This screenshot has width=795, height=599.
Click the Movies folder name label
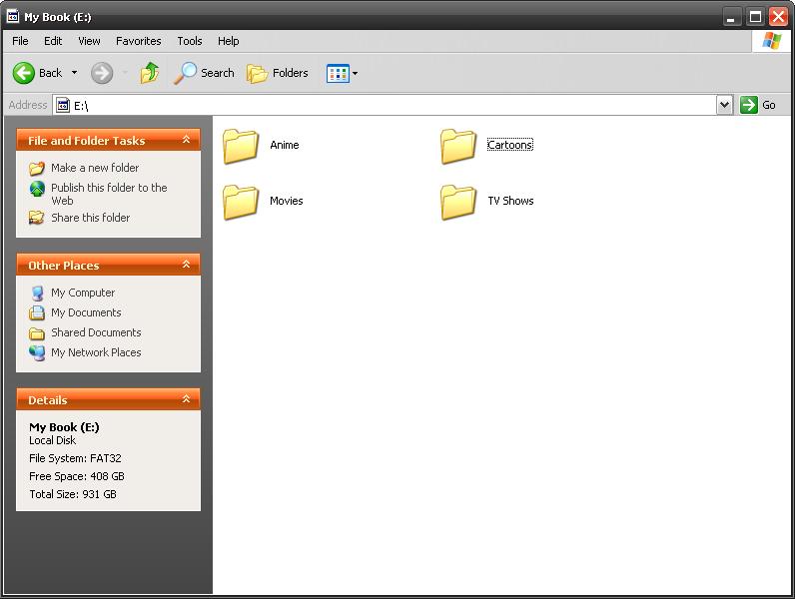287,201
